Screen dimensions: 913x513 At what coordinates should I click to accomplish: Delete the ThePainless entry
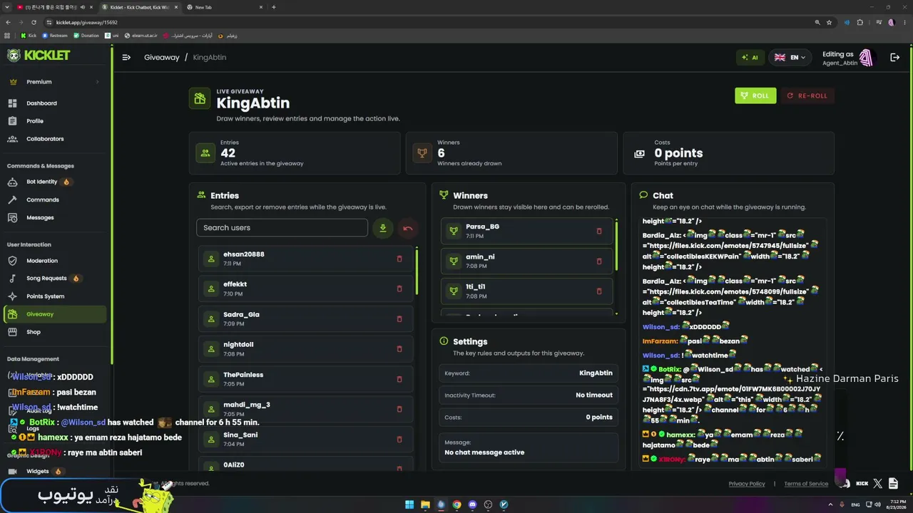pyautogui.click(x=399, y=379)
